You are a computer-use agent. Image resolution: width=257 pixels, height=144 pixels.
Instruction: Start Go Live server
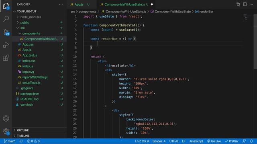click(x=214, y=141)
